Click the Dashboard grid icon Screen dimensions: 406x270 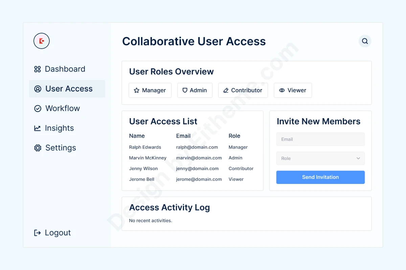click(x=38, y=69)
